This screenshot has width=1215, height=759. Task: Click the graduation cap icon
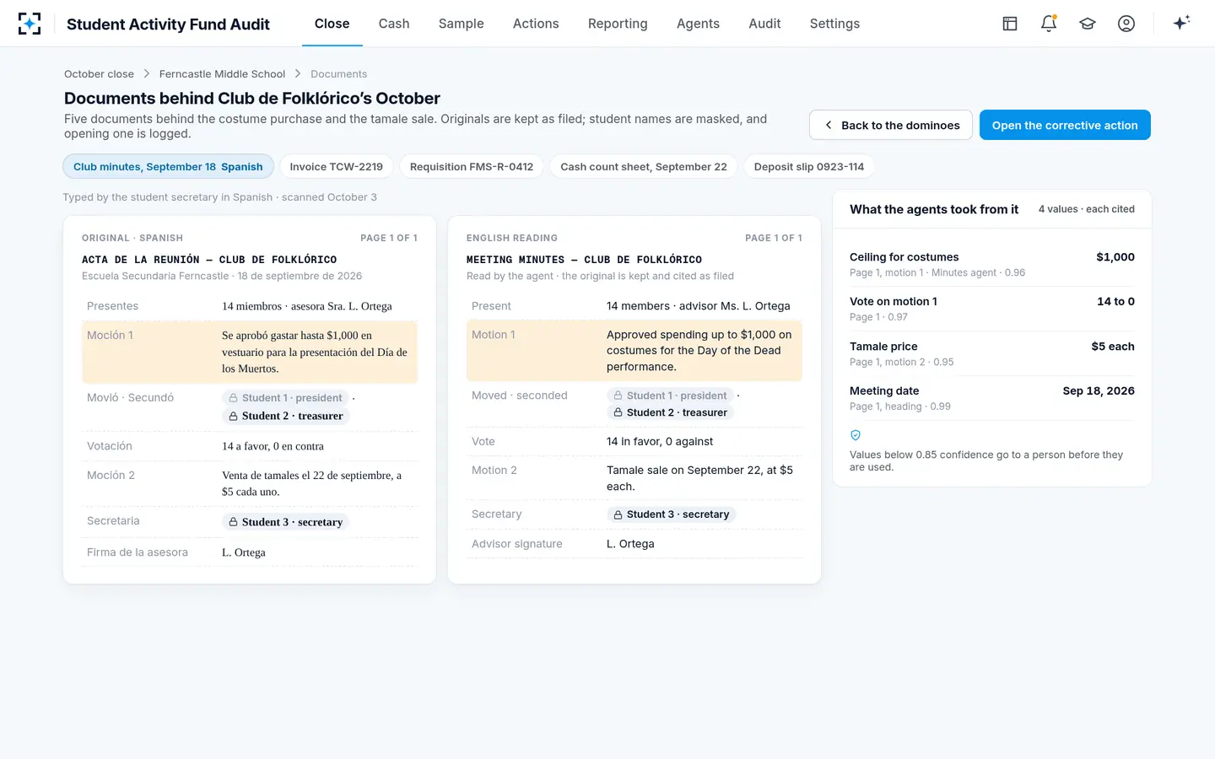(x=1088, y=24)
